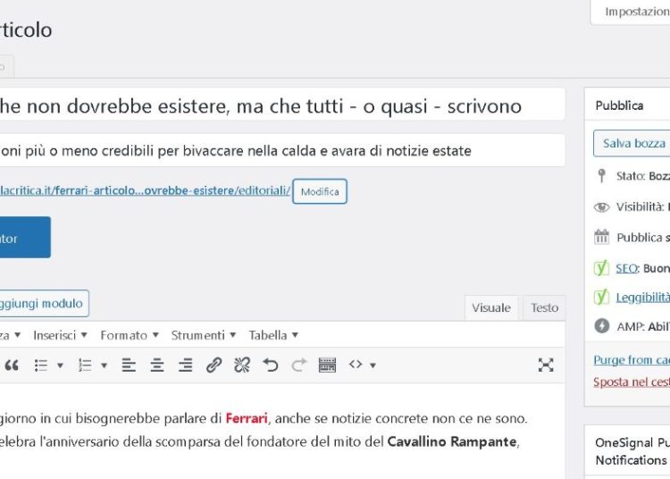Undo the last edit
This screenshot has height=479, width=670.
pos(271,365)
